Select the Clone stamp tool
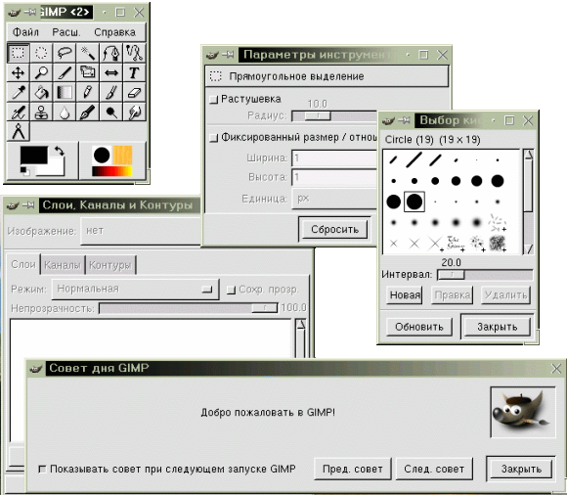The width and height of the screenshot is (567, 495). [x=41, y=112]
